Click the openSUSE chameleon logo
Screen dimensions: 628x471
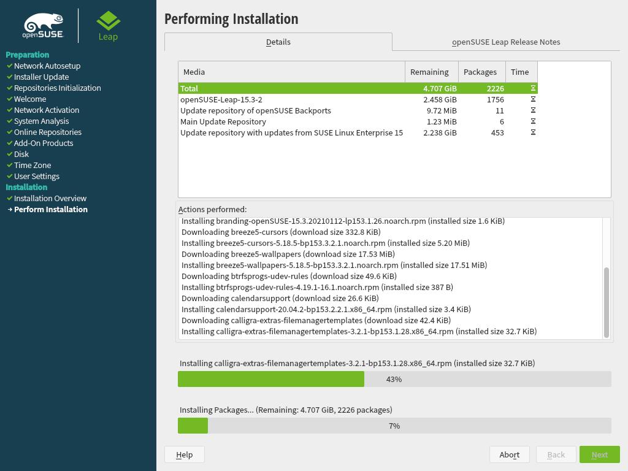coord(44,26)
